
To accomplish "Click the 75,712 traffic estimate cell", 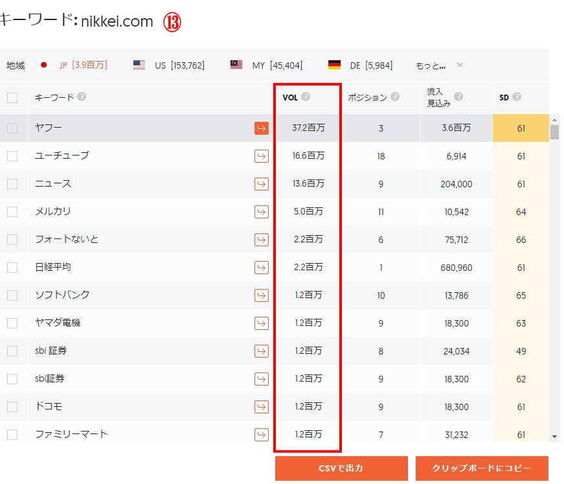I will [x=456, y=240].
